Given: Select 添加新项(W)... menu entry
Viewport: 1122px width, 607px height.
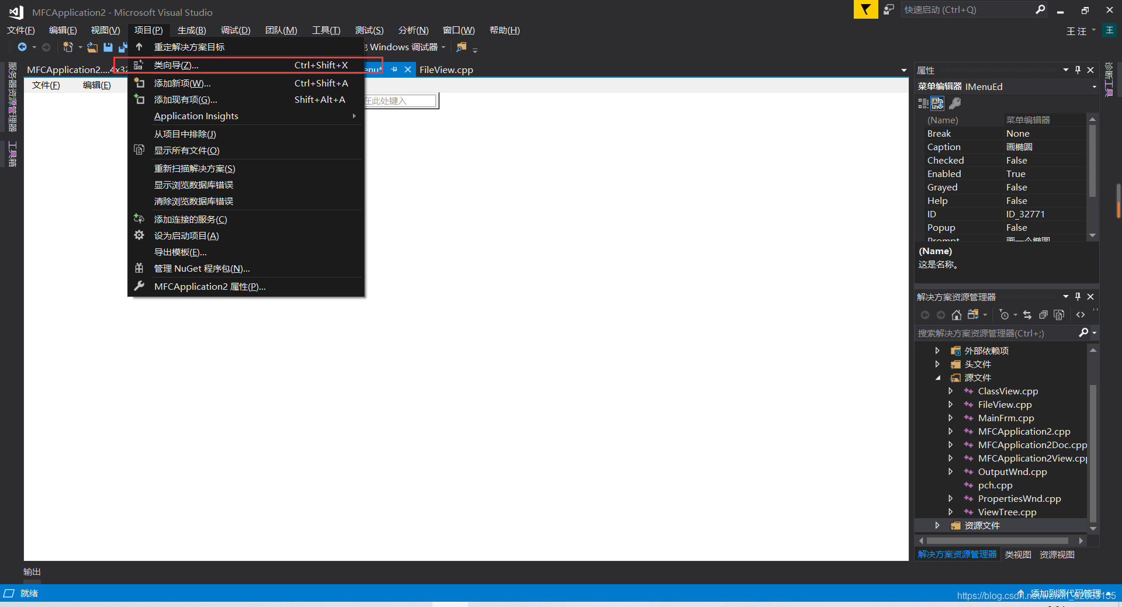Looking at the screenshot, I should click(x=246, y=83).
